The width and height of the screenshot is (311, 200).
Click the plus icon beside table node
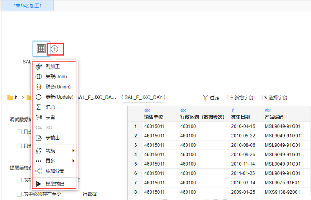click(x=55, y=49)
